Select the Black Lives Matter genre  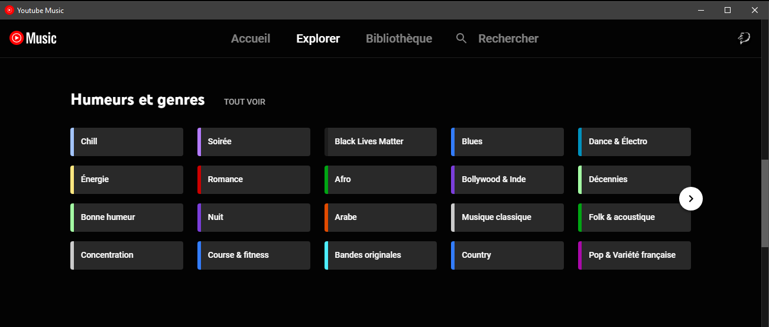click(x=381, y=142)
